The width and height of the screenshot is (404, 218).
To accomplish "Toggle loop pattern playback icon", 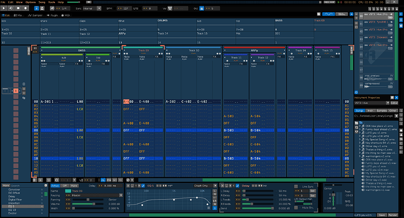I will (x=11, y=8).
